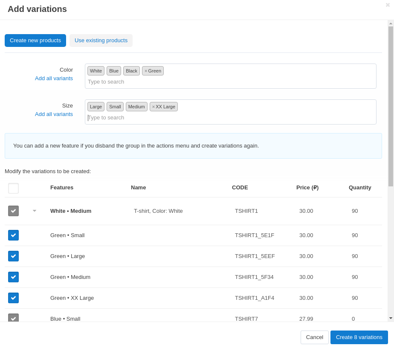Focus the Color search field

pyautogui.click(x=230, y=82)
